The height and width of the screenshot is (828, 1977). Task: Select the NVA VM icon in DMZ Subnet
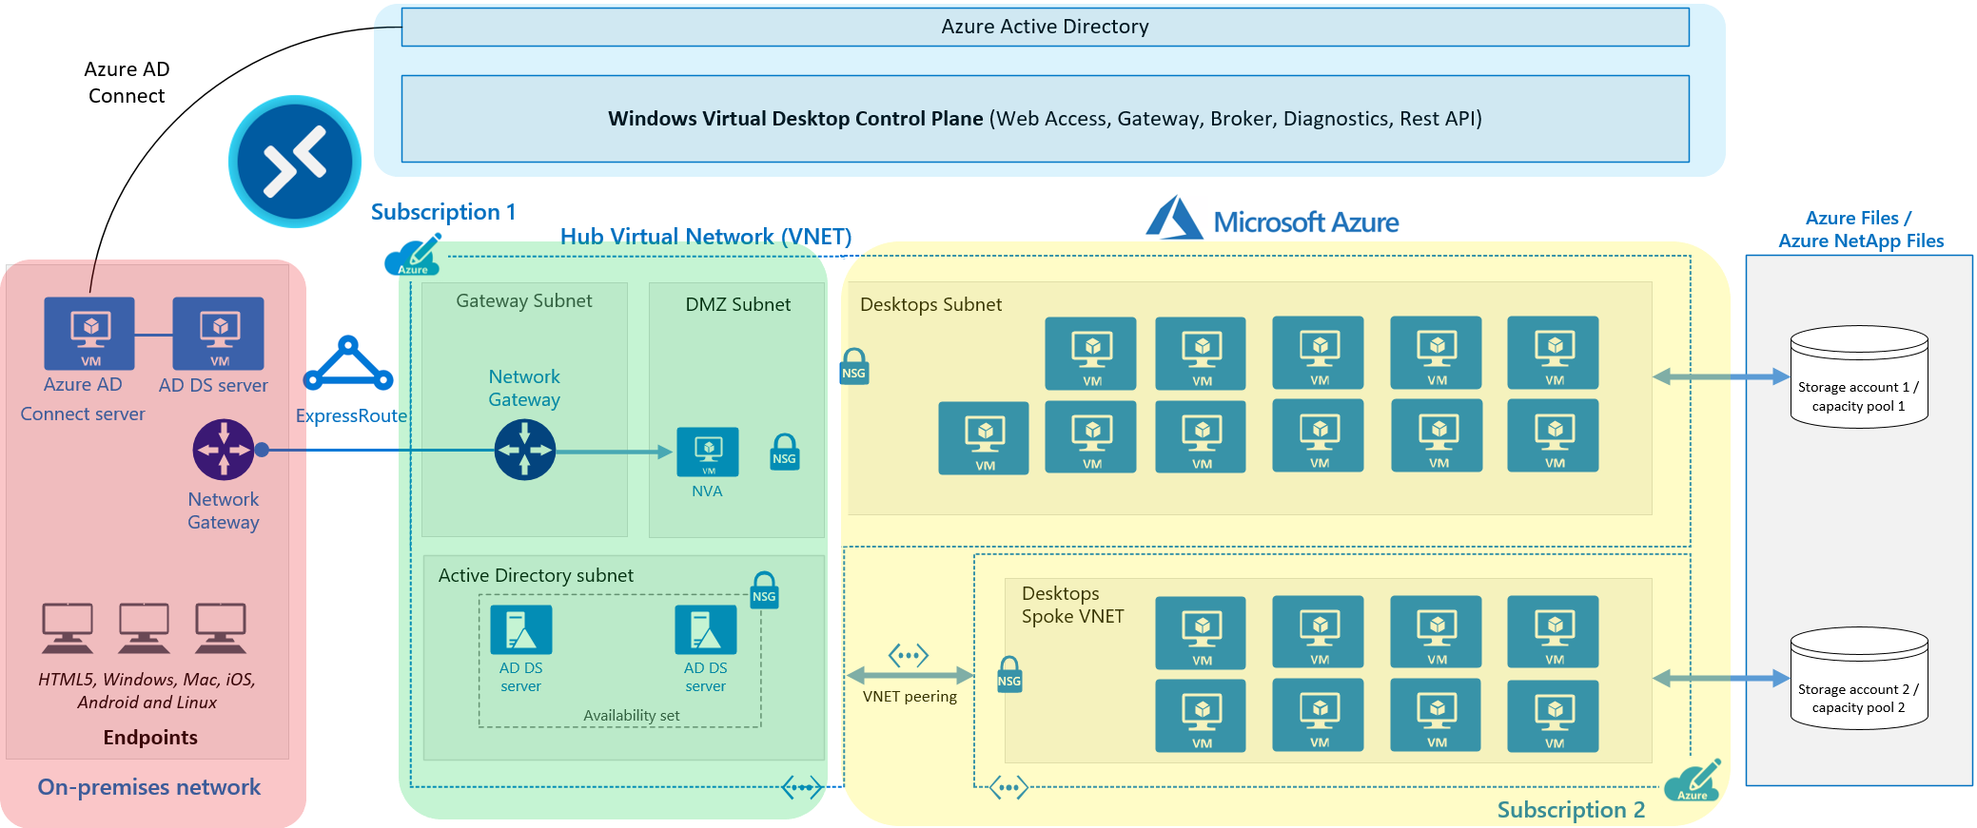pos(708,452)
